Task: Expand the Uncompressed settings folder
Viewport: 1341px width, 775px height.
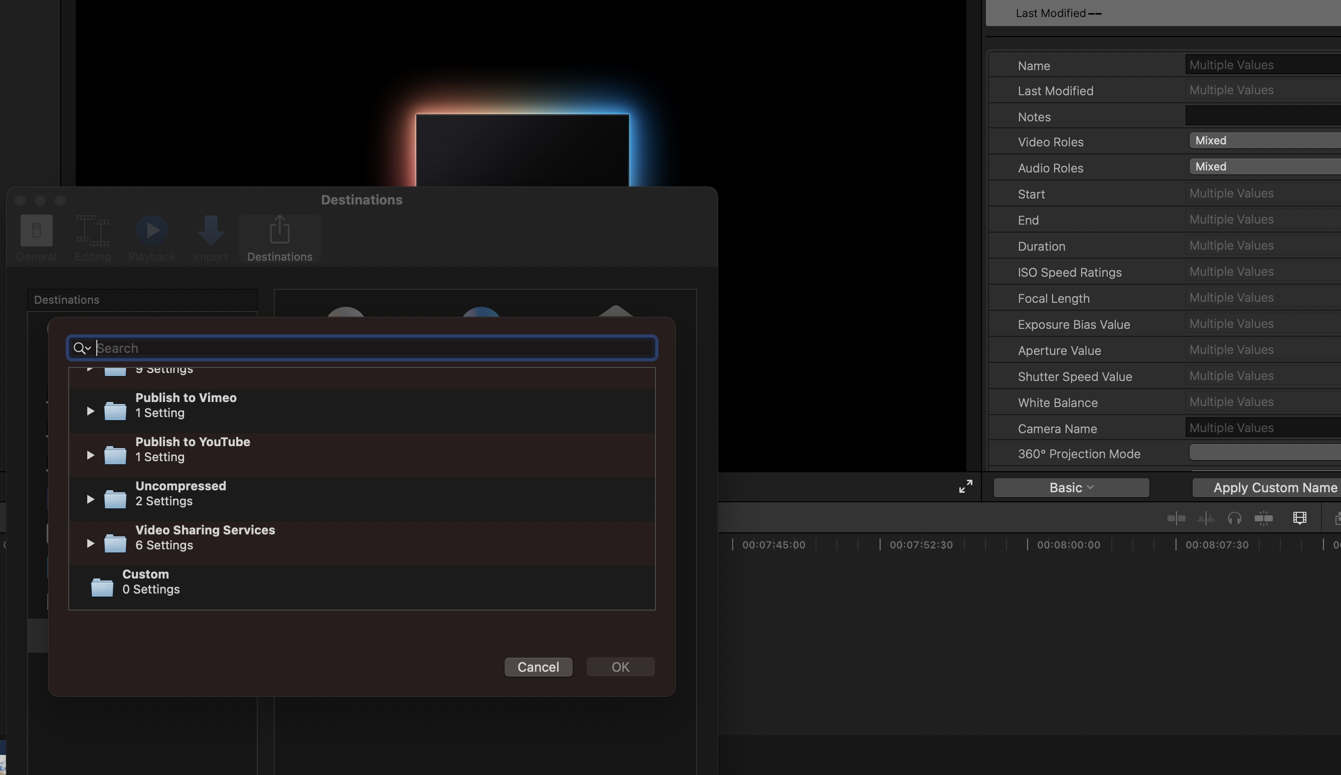Action: click(x=90, y=499)
